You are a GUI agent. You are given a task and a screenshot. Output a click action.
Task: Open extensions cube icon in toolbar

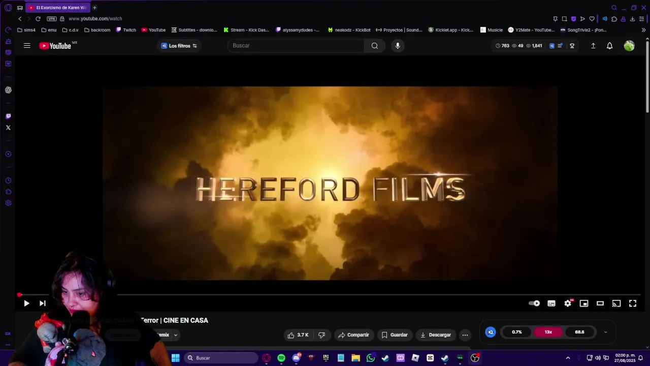[614, 19]
